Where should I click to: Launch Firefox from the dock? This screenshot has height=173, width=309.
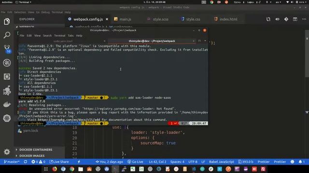point(55,169)
